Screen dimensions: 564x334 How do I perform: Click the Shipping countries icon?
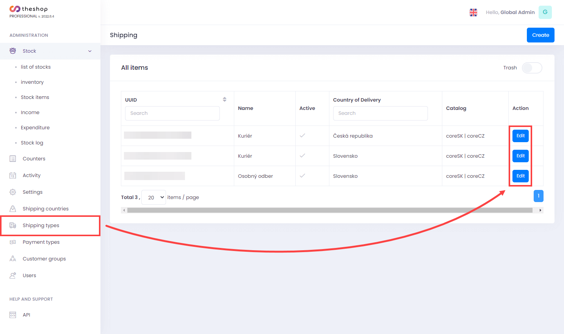(x=13, y=209)
